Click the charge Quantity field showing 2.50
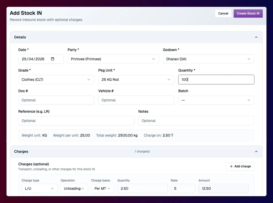Image resolution: width=273 pixels, height=203 pixels. pyautogui.click(x=142, y=188)
